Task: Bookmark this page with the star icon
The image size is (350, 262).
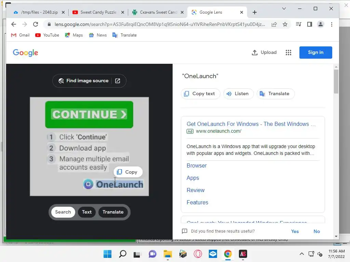Action: (285, 24)
